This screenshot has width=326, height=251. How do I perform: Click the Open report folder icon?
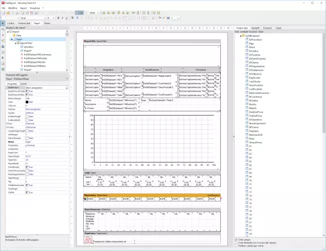[8, 13]
